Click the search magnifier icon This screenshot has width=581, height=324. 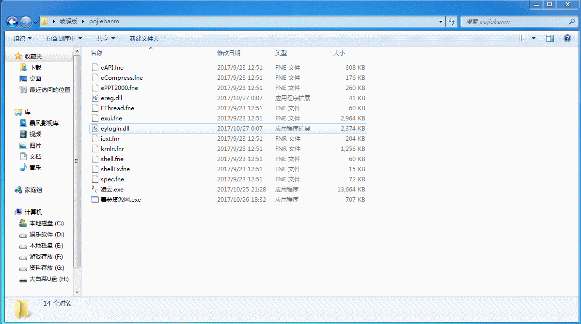tap(572, 22)
